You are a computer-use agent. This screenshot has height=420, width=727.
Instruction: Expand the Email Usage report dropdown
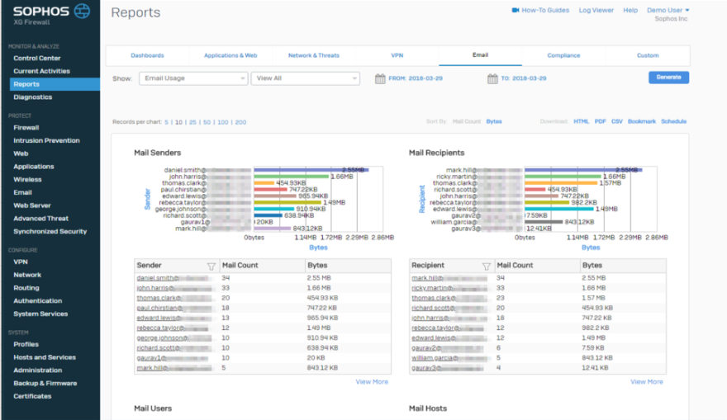tap(192, 78)
